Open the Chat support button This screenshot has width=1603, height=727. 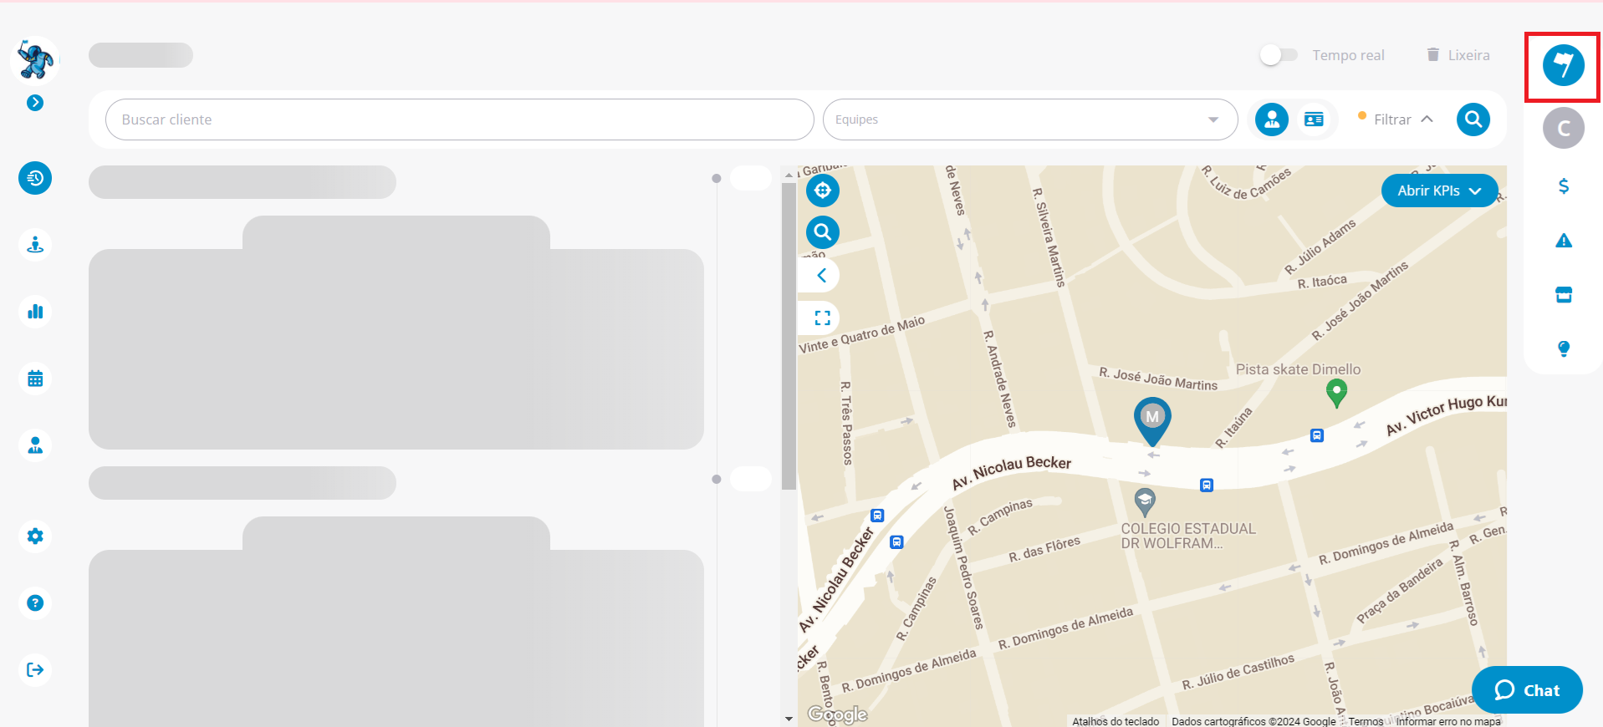pyautogui.click(x=1527, y=689)
